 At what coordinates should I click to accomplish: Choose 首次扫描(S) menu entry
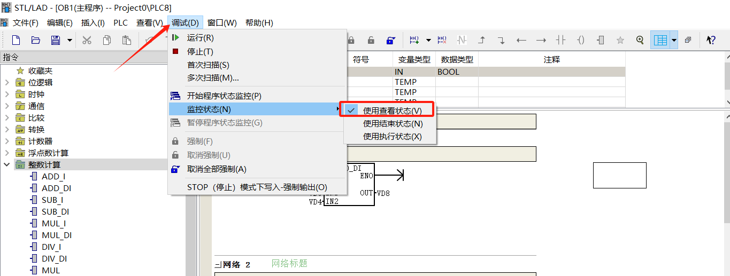pos(258,65)
